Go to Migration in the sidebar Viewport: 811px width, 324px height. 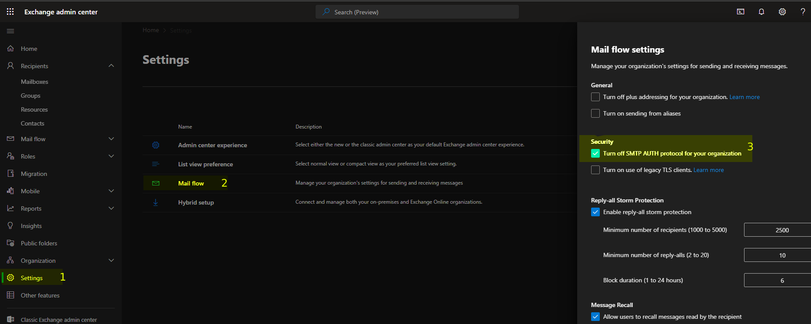[34, 174]
